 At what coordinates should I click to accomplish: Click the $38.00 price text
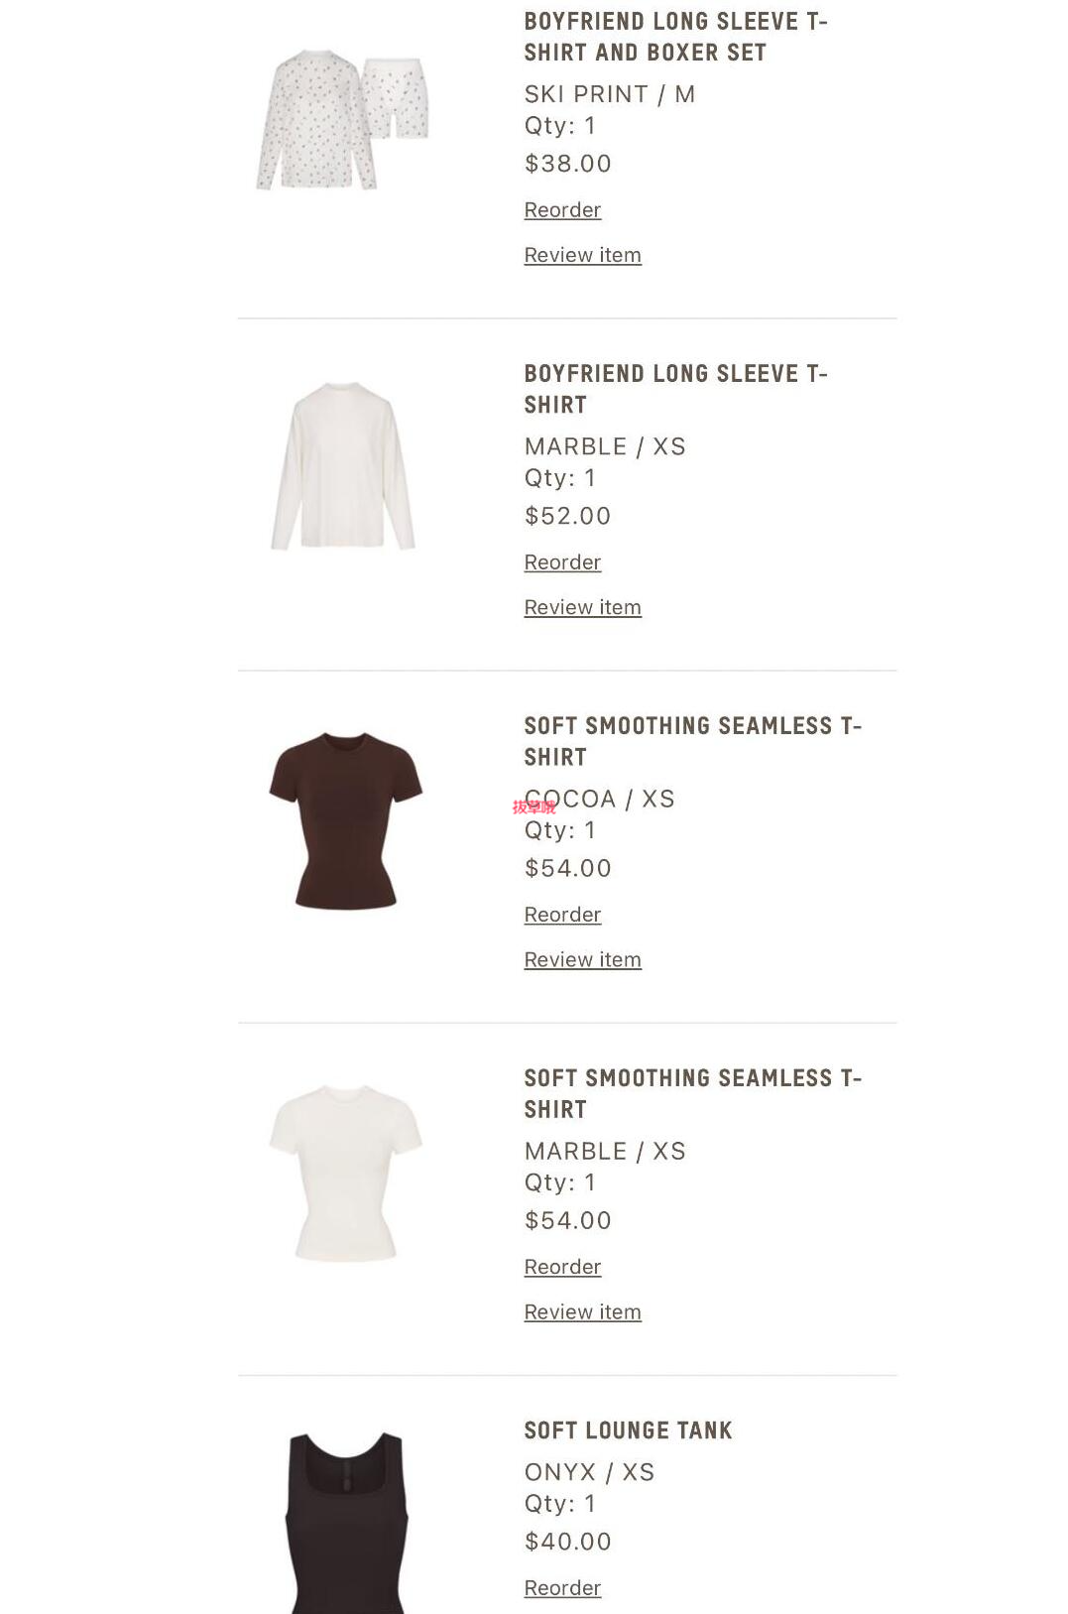tap(567, 164)
